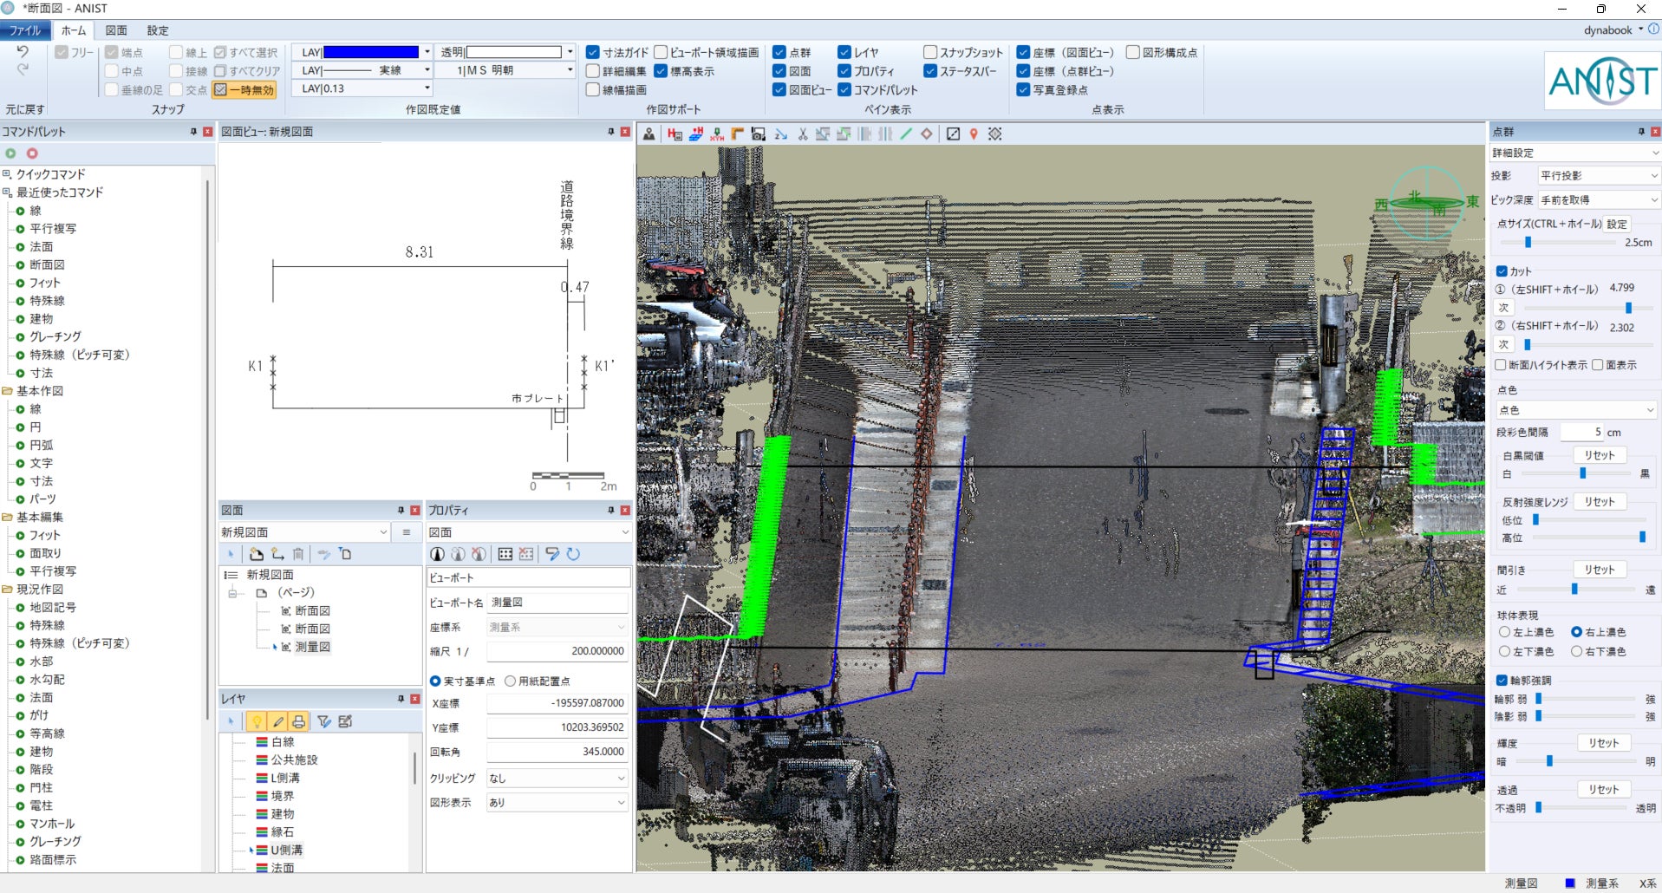Viewport: 1662px width, 893px height.
Task: Click the blue LAY color swatch
Action: [371, 53]
